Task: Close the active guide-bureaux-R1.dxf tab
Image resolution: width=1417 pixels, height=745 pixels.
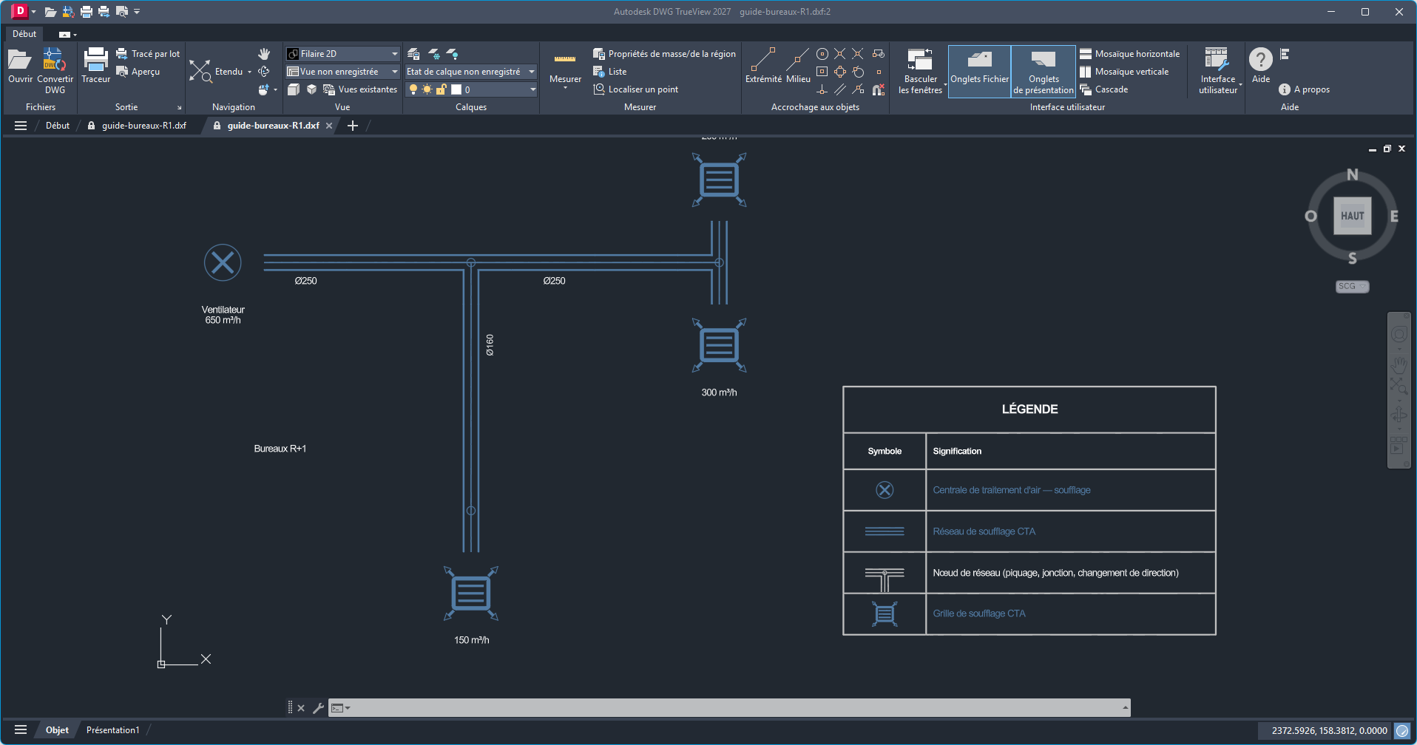Action: pos(329,126)
